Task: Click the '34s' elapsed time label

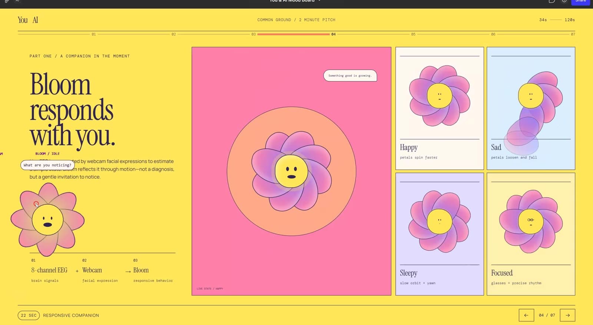Action: point(543,20)
